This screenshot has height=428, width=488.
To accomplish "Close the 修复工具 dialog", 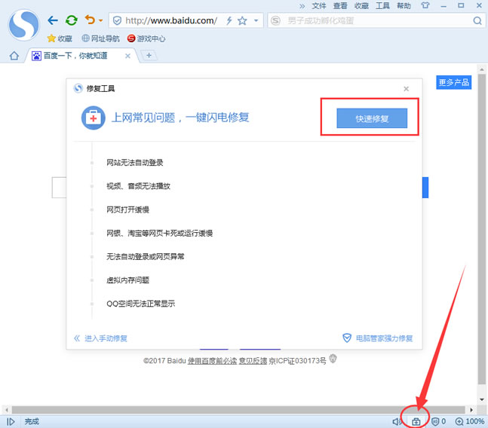I will coord(406,89).
